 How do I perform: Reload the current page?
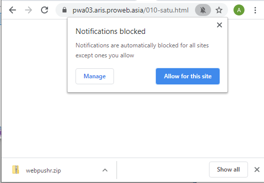pyautogui.click(x=44, y=10)
